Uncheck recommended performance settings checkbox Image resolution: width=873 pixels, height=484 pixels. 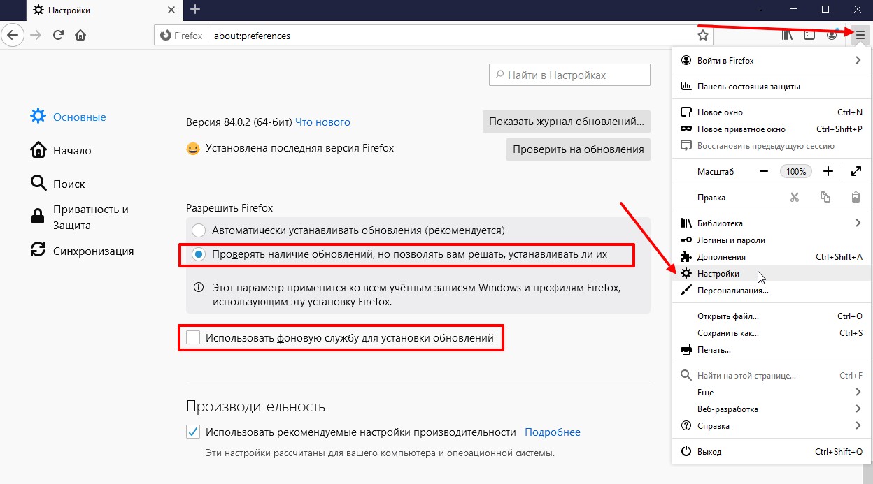(x=193, y=432)
